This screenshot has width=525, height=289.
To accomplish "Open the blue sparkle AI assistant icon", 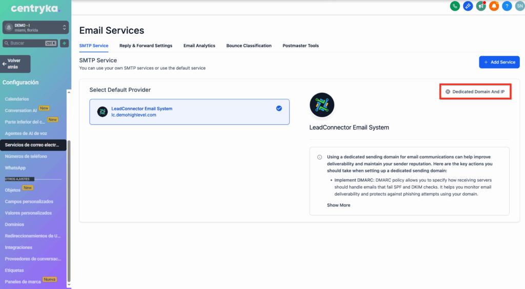I will (x=468, y=6).
